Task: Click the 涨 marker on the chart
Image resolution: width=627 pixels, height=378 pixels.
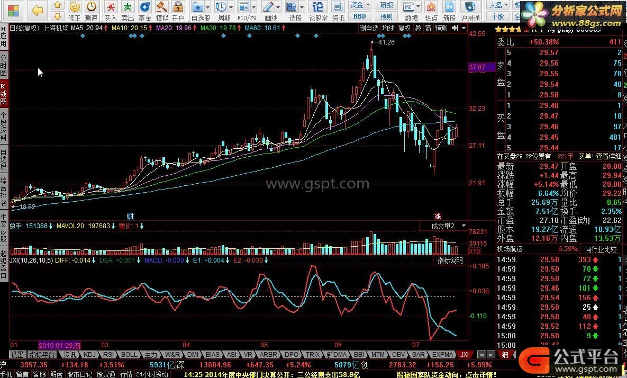Action: point(438,217)
